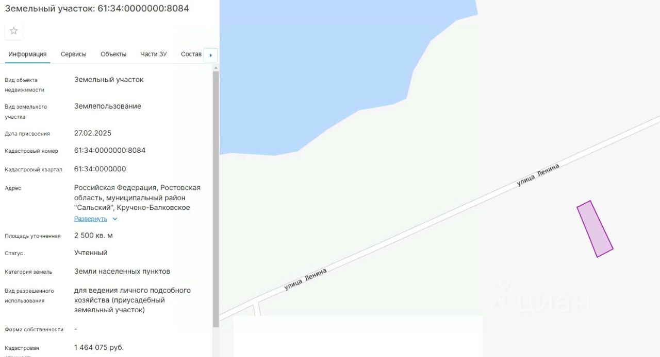
Task: Click the scrollbar up arrow in info panel
Action: 216,68
